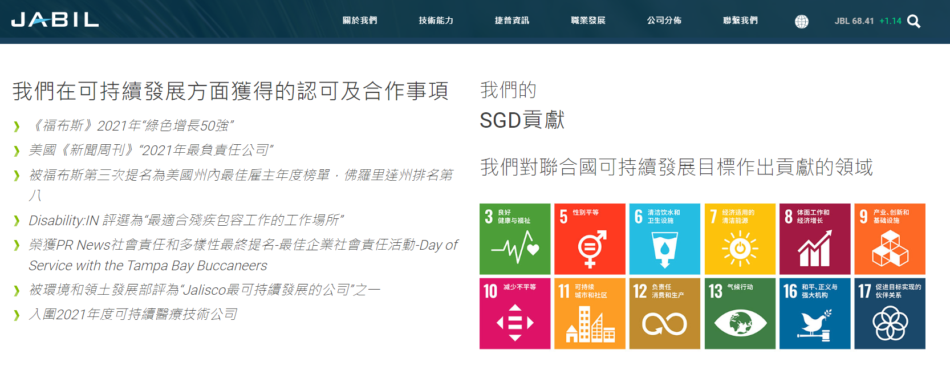Select SDG 16 和平、正义与强大机构 tile

815,314
